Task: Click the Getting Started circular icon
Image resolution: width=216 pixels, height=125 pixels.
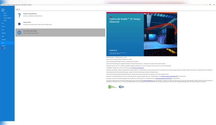Action: click(19, 24)
